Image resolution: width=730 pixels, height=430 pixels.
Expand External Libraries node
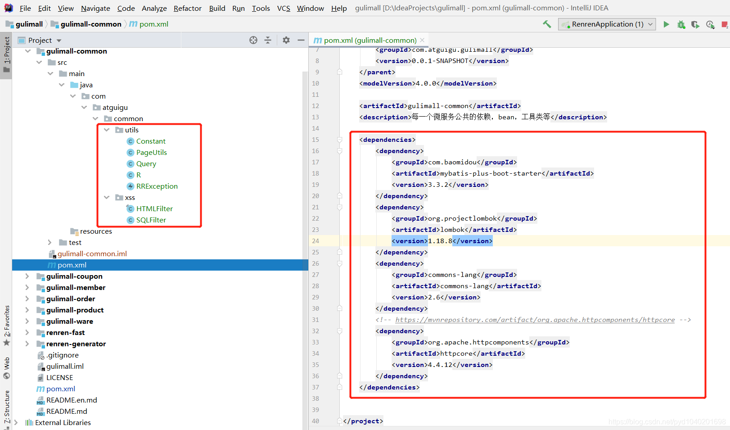coord(16,423)
